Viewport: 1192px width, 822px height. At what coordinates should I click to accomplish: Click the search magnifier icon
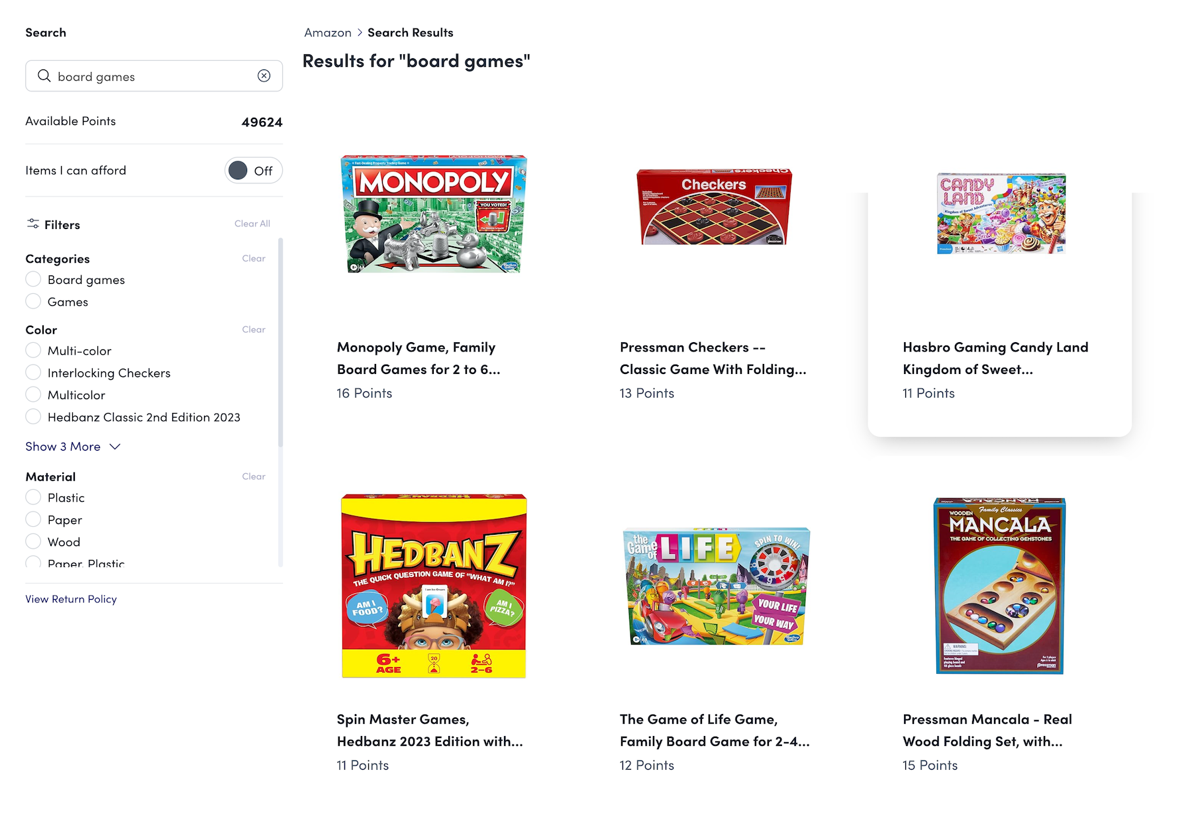tap(44, 76)
